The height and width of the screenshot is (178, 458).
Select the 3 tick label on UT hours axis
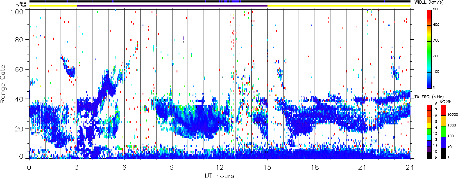pos(77,167)
